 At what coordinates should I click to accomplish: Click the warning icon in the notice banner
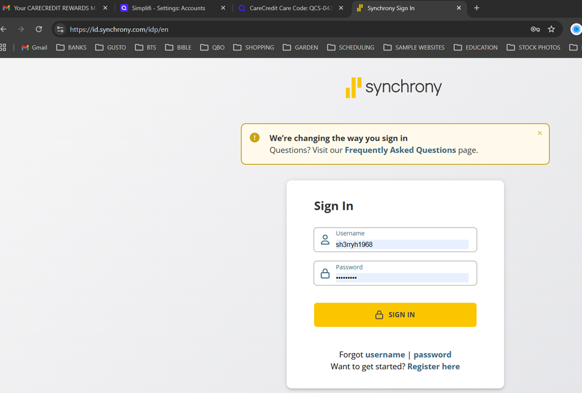point(255,137)
